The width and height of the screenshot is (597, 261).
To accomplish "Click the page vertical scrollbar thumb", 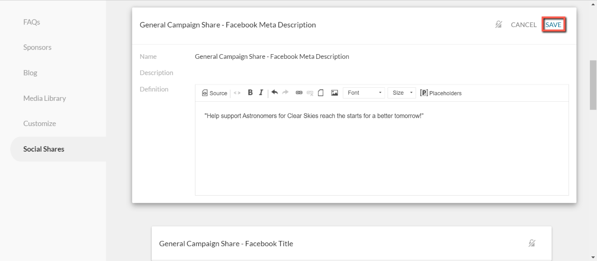I will click(593, 85).
